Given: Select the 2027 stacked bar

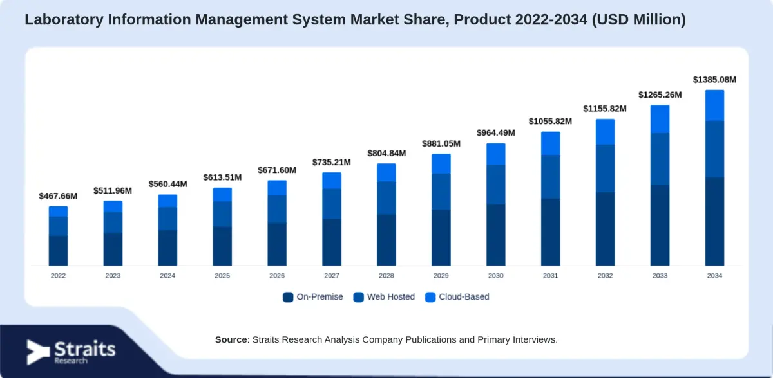Looking at the screenshot, I should click(x=332, y=219).
